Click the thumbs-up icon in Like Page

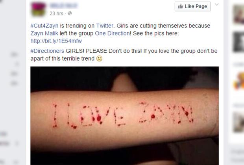tap(181, 6)
